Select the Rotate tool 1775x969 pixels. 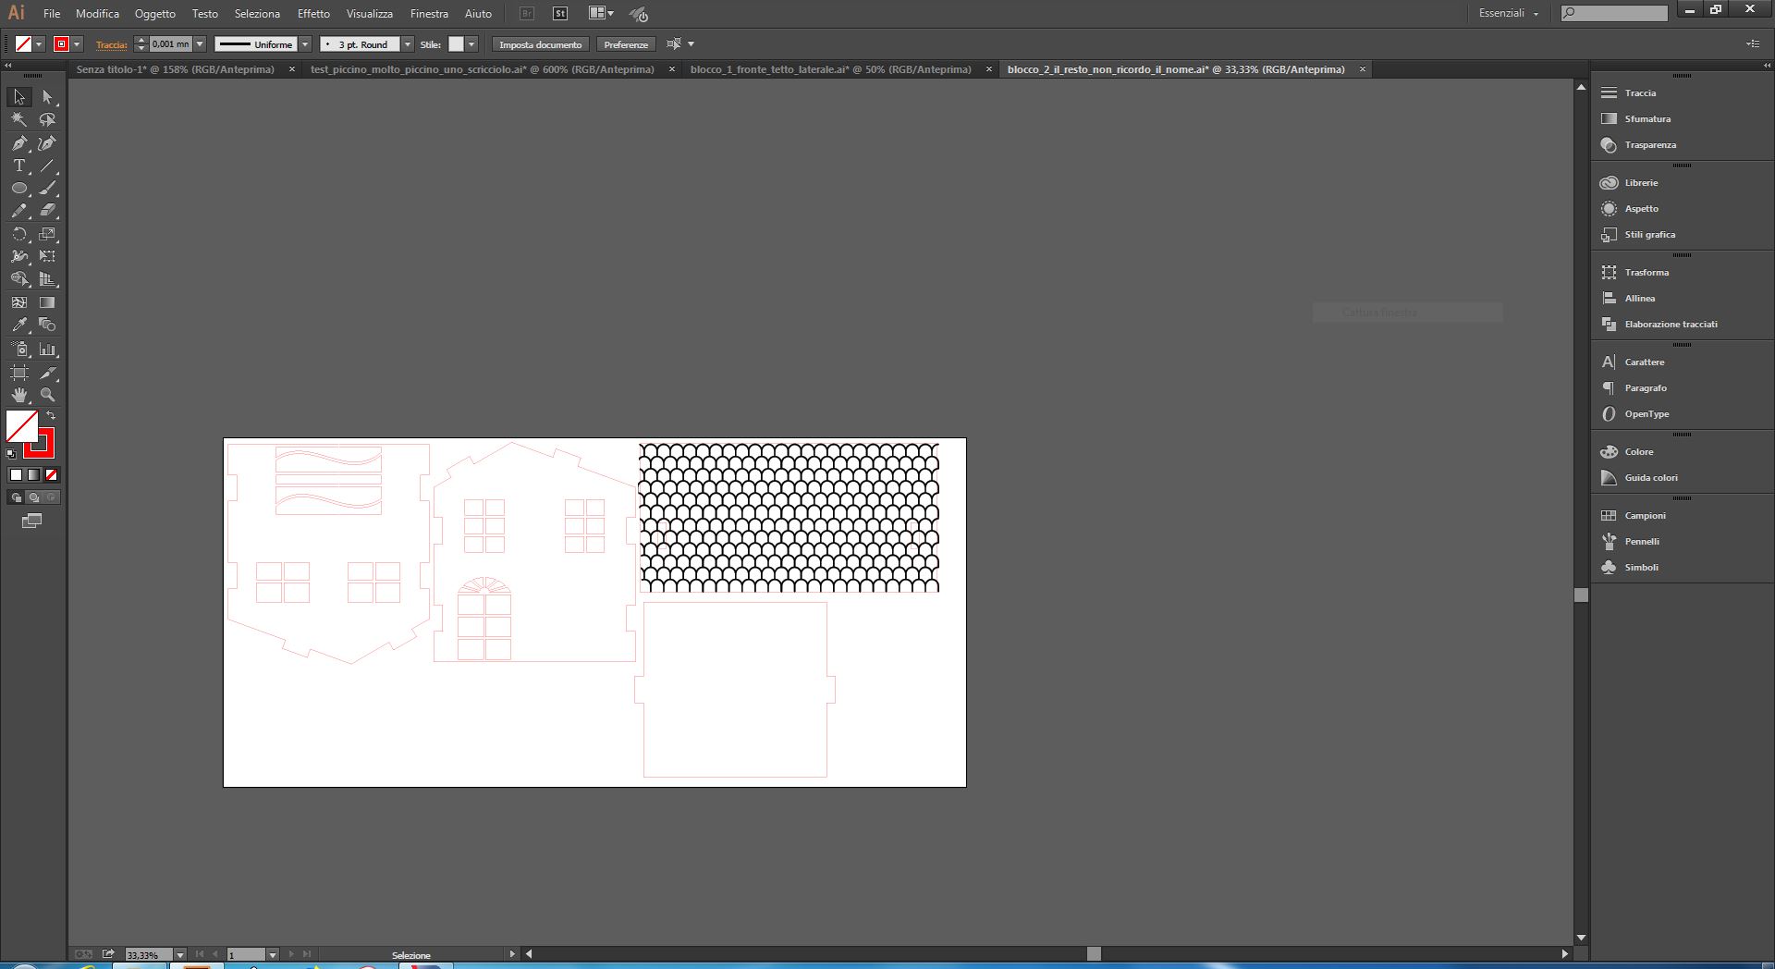click(x=19, y=234)
